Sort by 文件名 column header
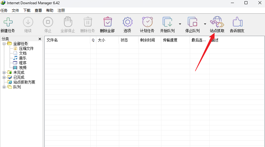The image size is (265, 147). 67,40
